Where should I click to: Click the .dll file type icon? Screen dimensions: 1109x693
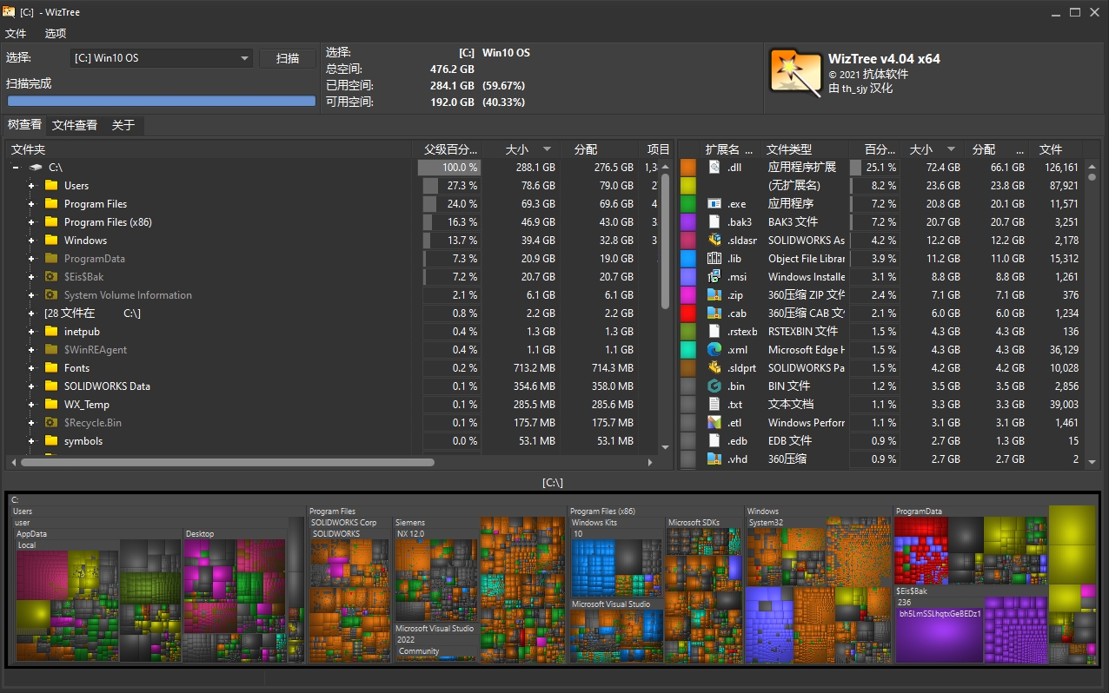(714, 168)
